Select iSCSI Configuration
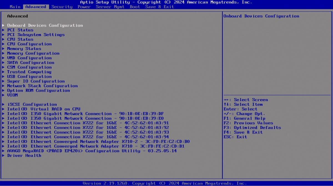The image size is (333, 186). 32,104
